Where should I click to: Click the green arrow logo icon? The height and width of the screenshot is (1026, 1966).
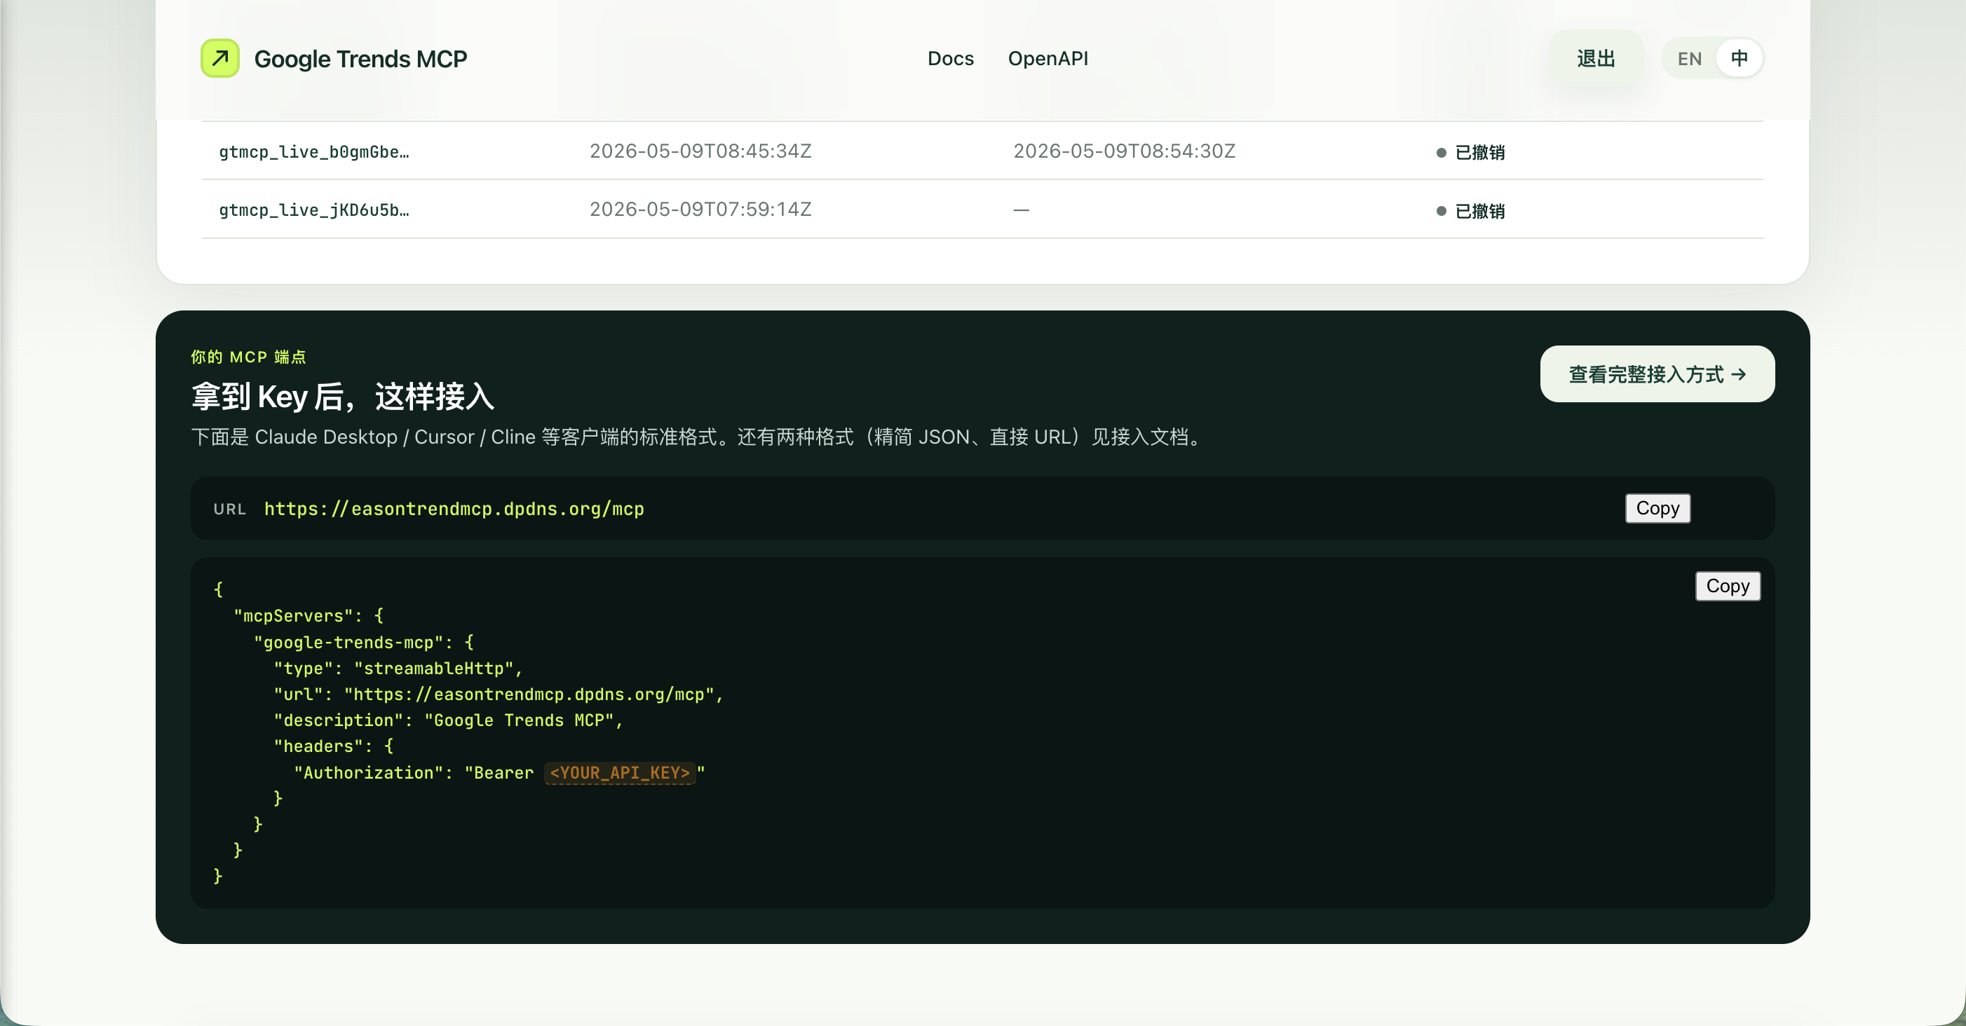219,58
